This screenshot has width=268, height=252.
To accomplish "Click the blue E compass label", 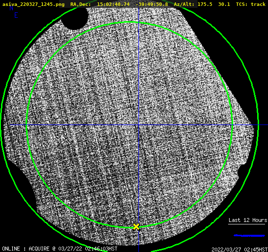I will coord(16,15).
